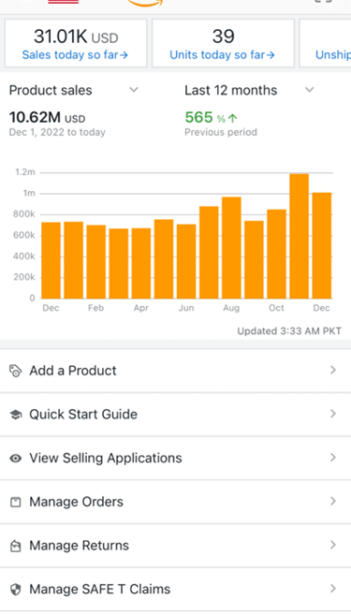This screenshot has width=351, height=614.
Task: Click the green upward trend arrow
Action: [x=233, y=118]
